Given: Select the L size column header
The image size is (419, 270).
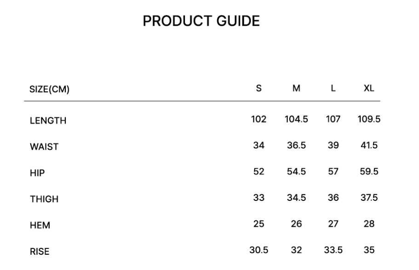Looking at the screenshot, I should tap(333, 89).
